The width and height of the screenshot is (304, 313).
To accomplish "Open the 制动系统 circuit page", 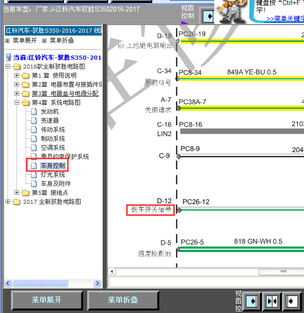I will click(x=53, y=139).
